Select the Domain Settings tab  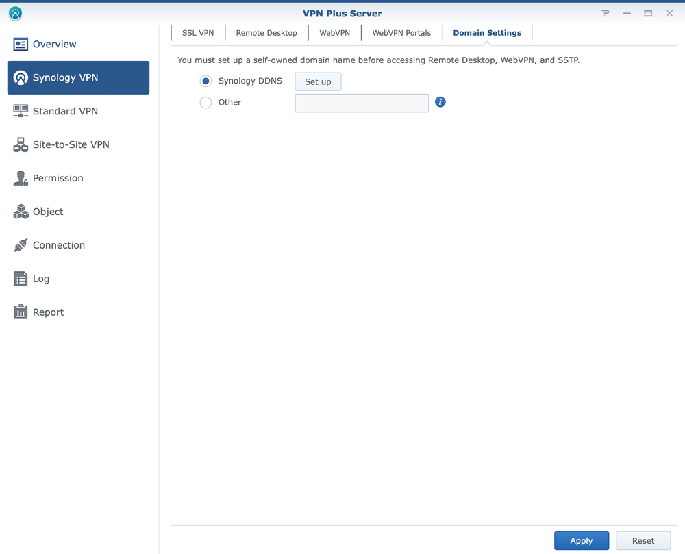pos(487,33)
